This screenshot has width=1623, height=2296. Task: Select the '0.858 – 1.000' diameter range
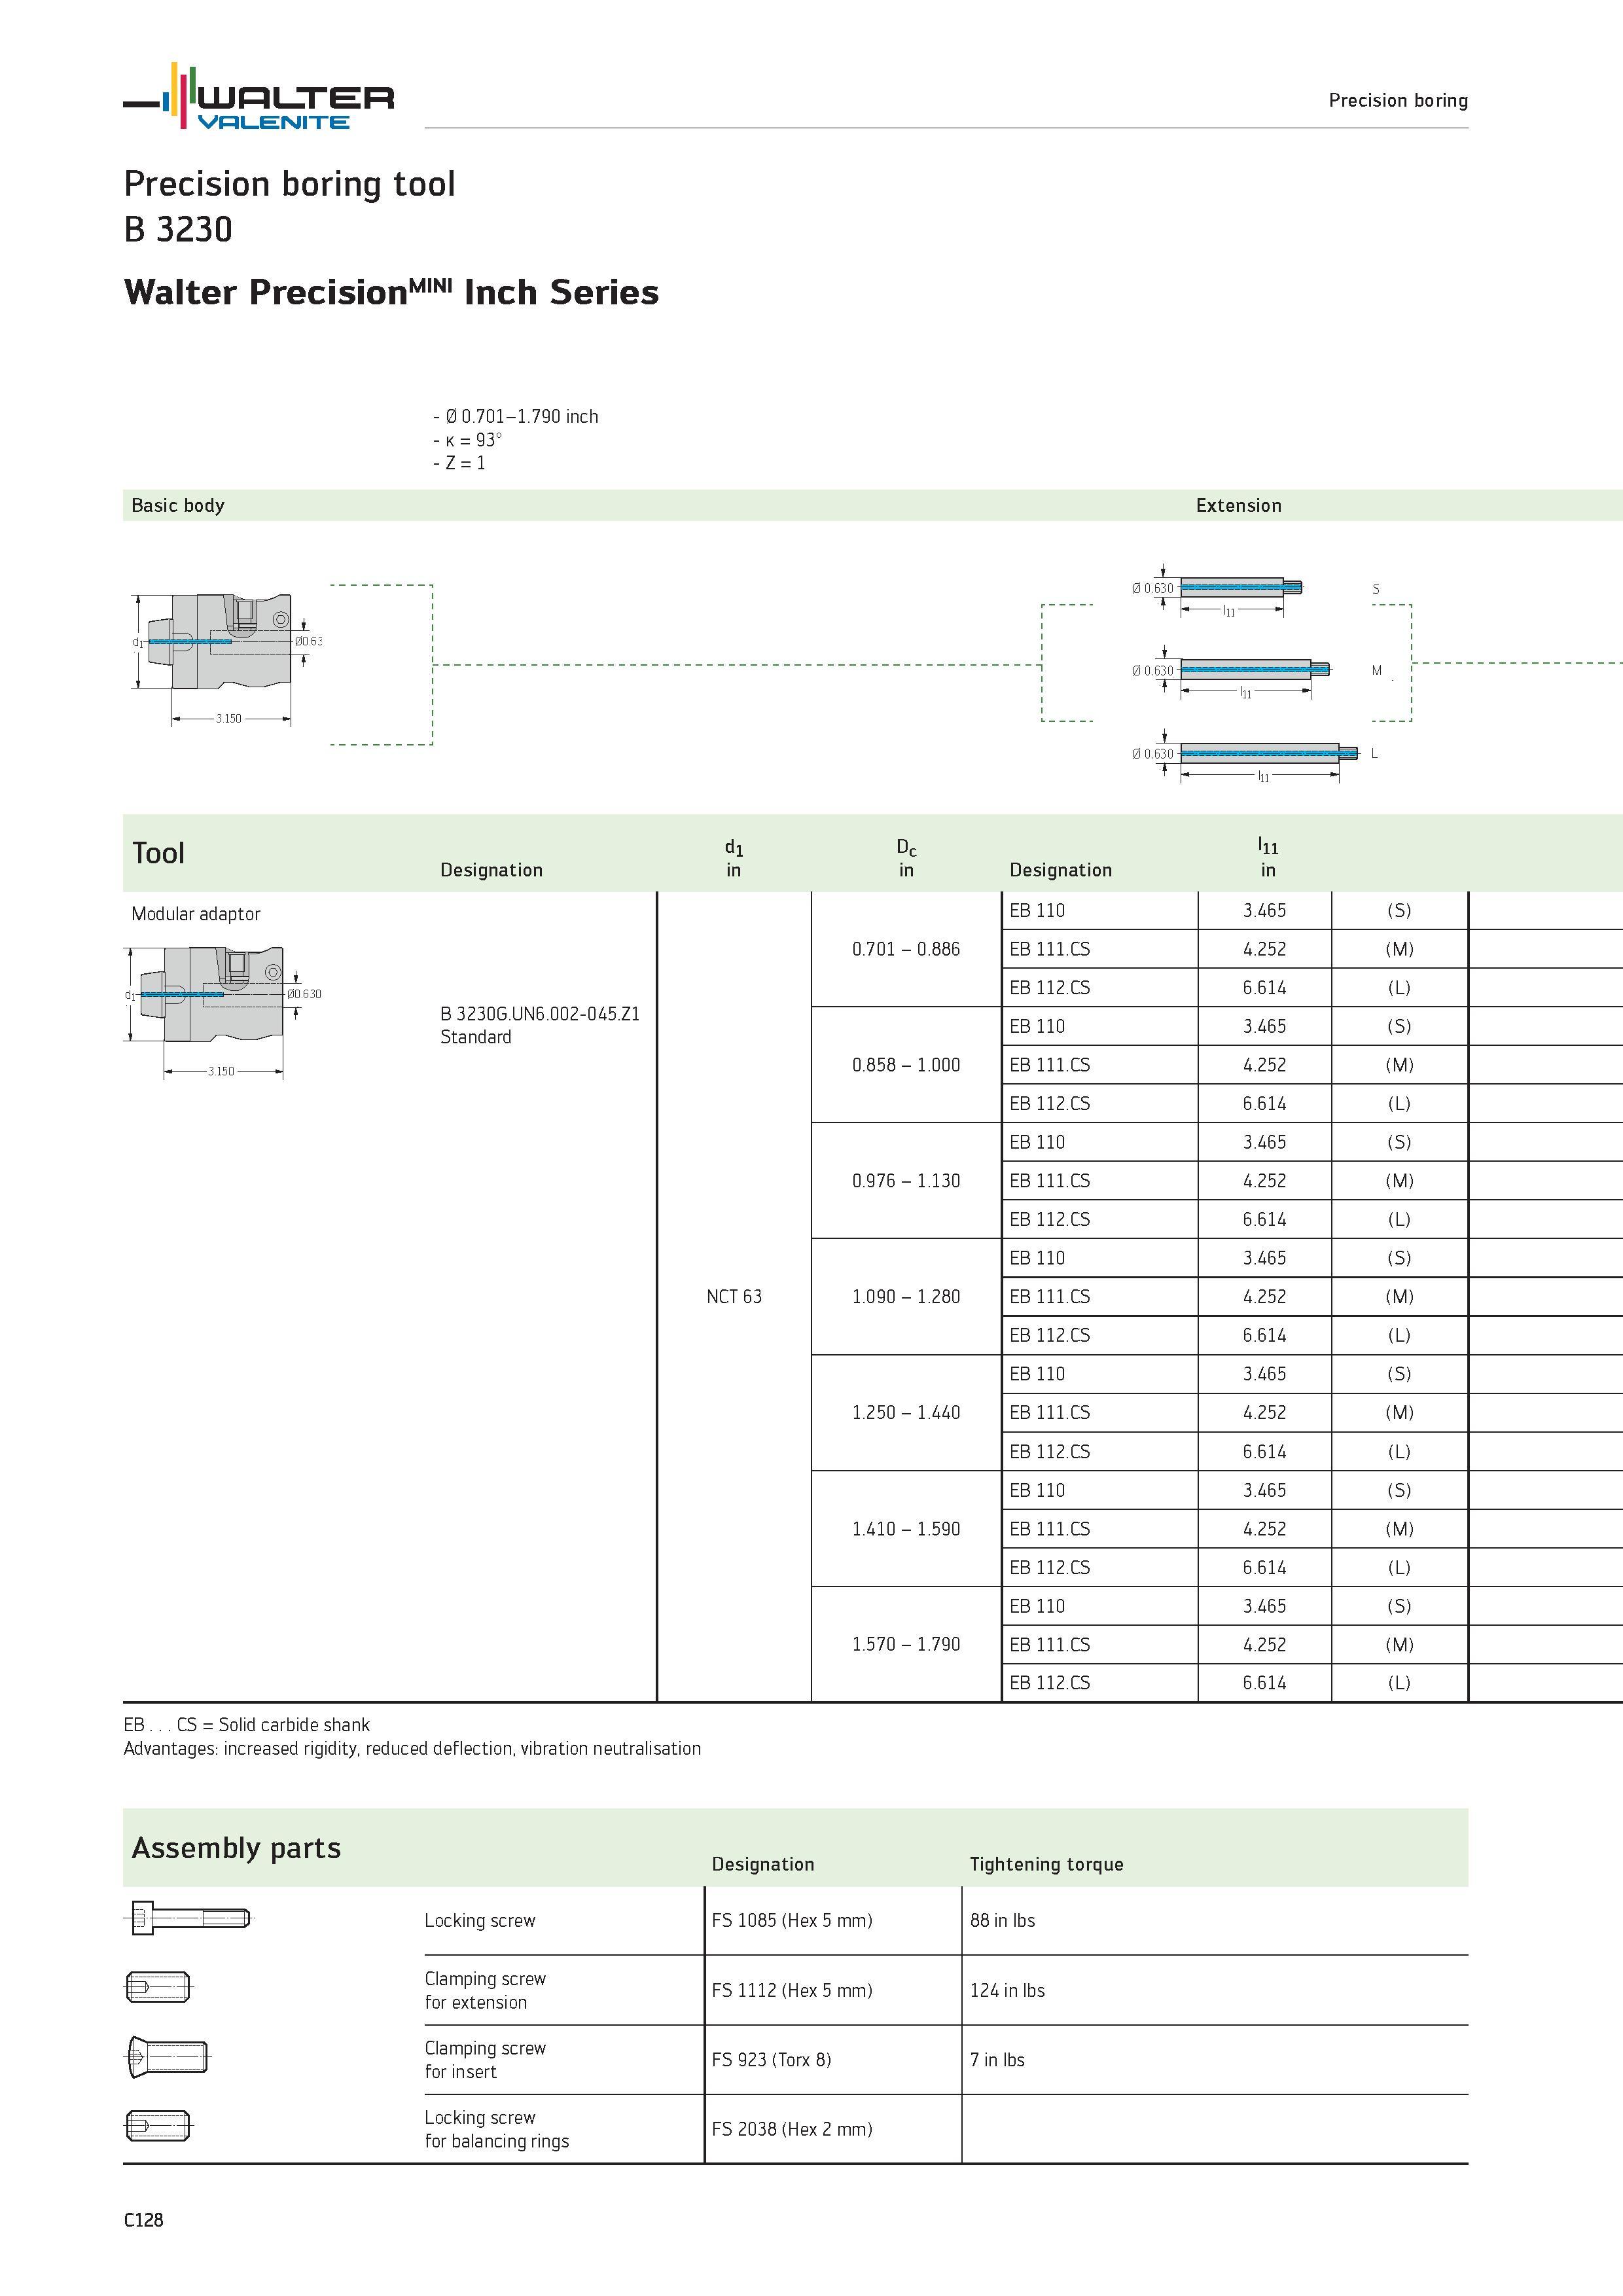point(906,1065)
